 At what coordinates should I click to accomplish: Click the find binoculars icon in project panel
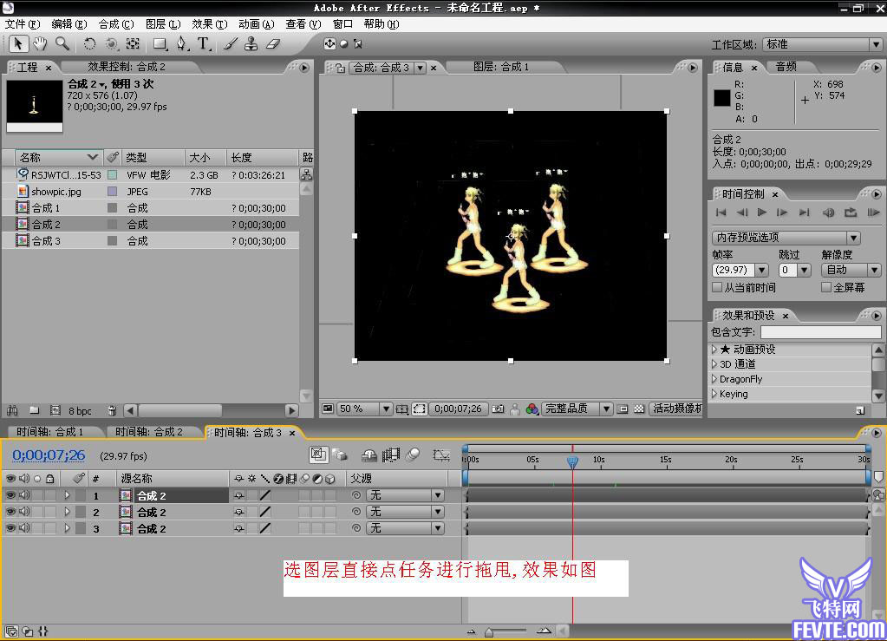click(x=12, y=410)
